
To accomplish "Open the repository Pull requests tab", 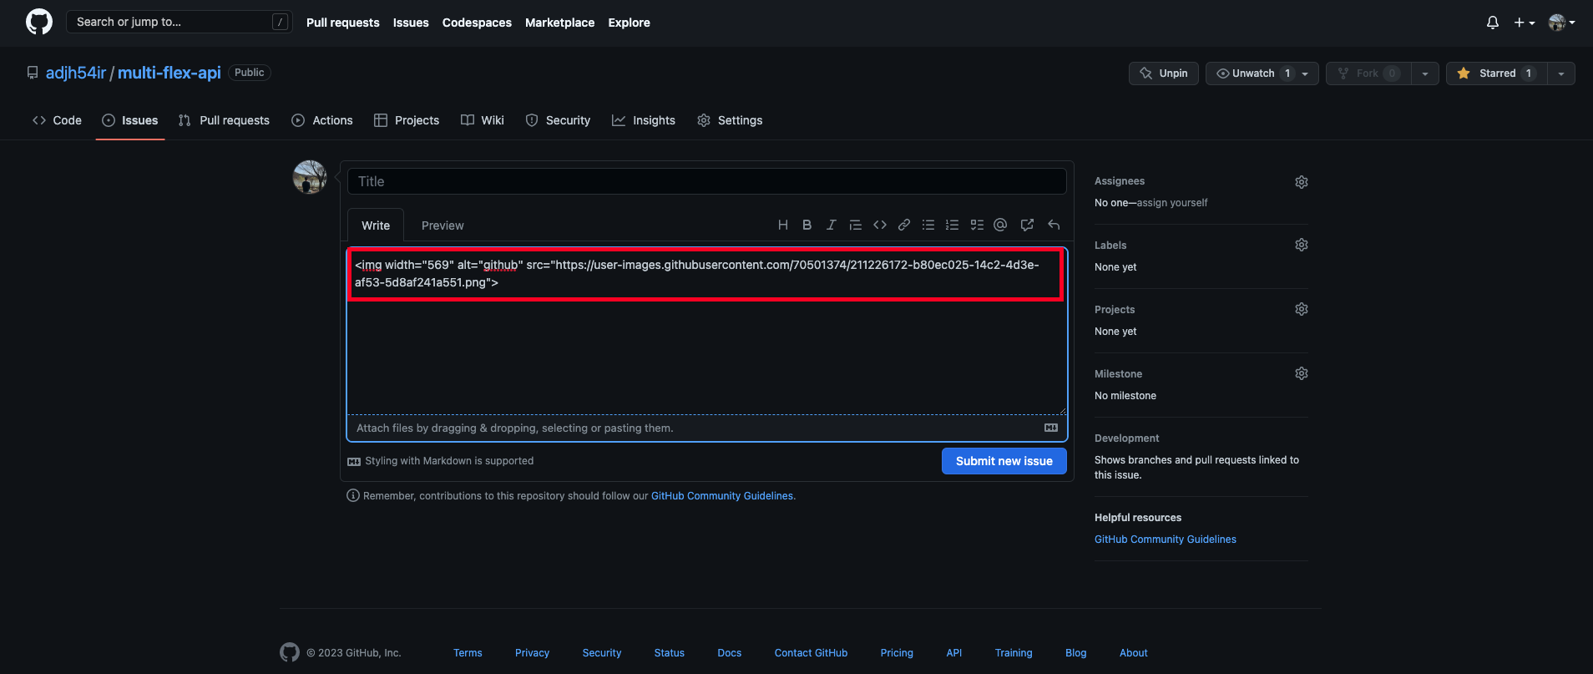I will pos(224,120).
